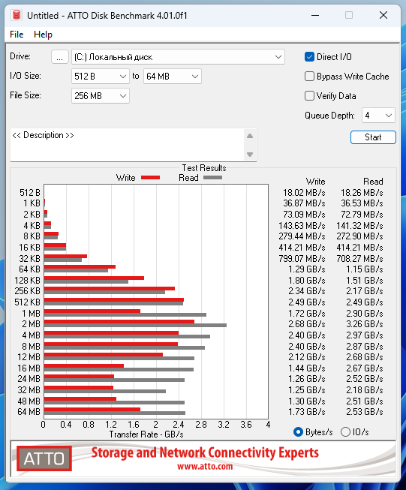Click the Write value '1.73 GB/s'

pos(306,412)
